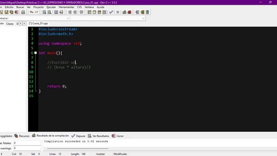Image resolution: width=277 pixels, height=156 pixels.
Task: Click the Go to function icon
Action: coord(56,12)
